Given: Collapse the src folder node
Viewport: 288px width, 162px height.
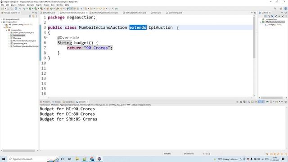Looking at the screenshot, I should [4, 27].
